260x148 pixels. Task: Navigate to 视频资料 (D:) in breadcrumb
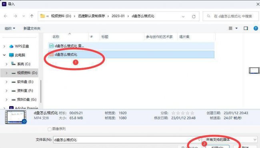(61, 16)
